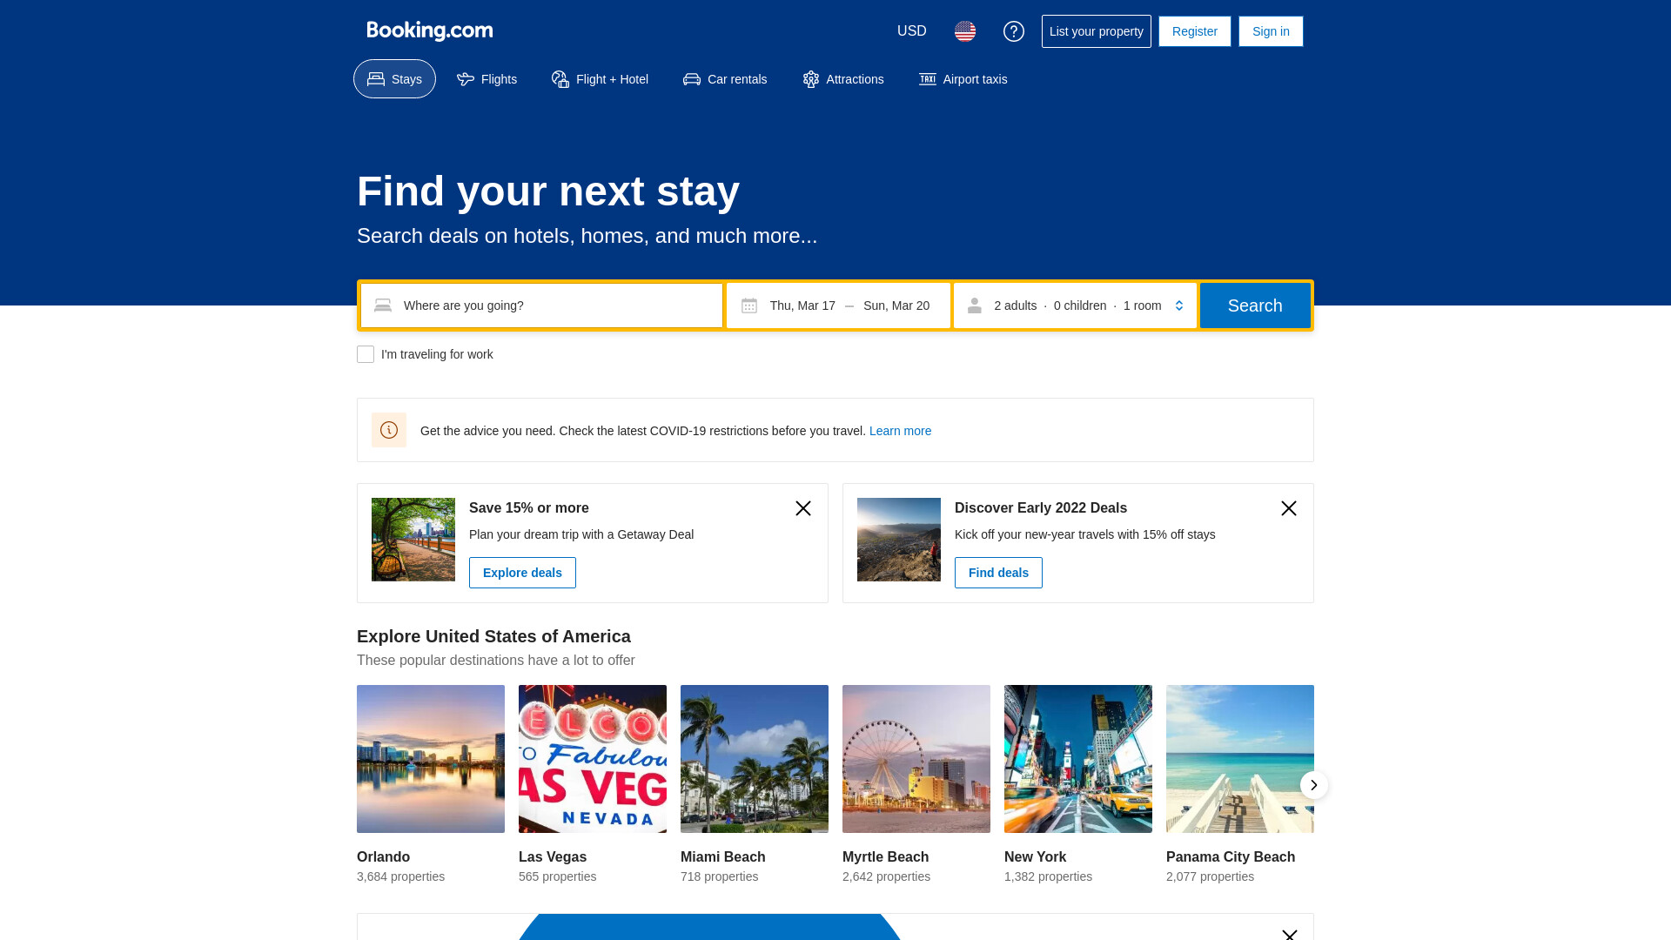Dismiss the Discover Early 2022 Deals card
This screenshot has height=940, width=1671.
[1289, 508]
